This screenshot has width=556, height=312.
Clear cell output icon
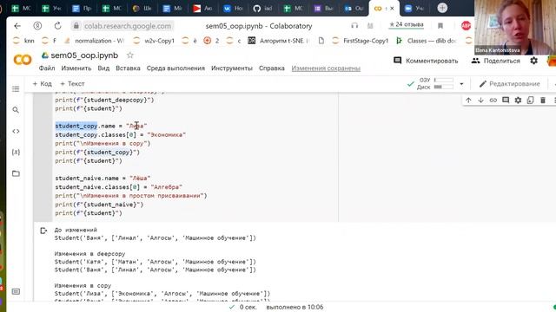click(x=43, y=231)
